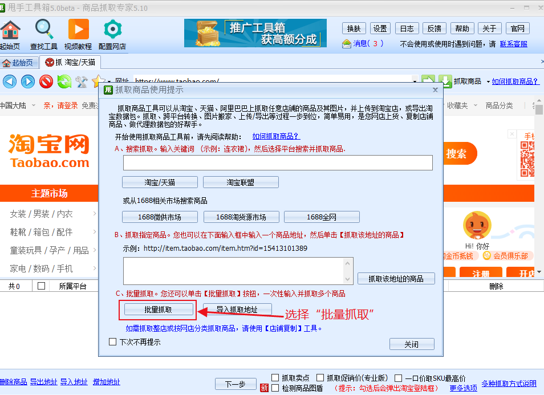Click the green refresh icon

coord(64,82)
